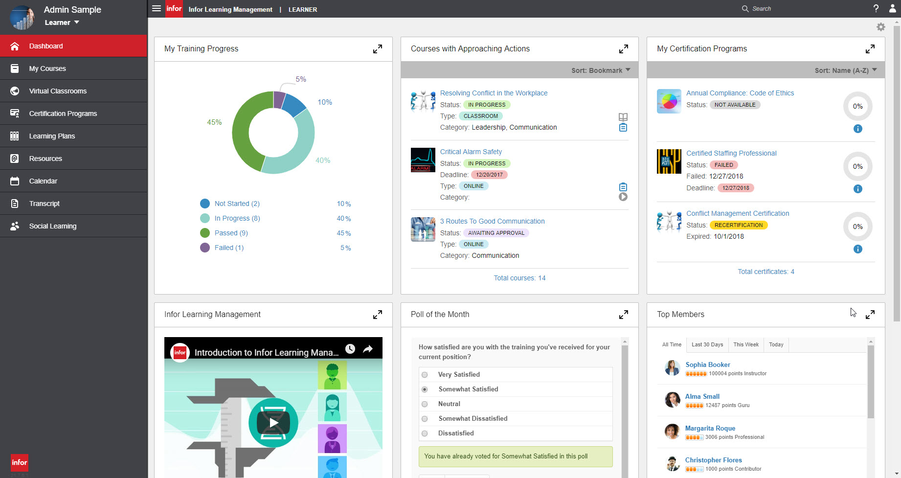
Task: Open the Critical Alarm Safety course
Action: point(471,151)
